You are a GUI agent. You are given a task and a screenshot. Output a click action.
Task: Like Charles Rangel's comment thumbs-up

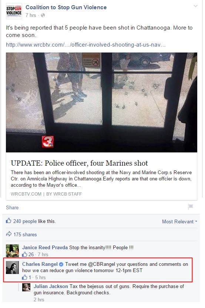tap(24, 277)
